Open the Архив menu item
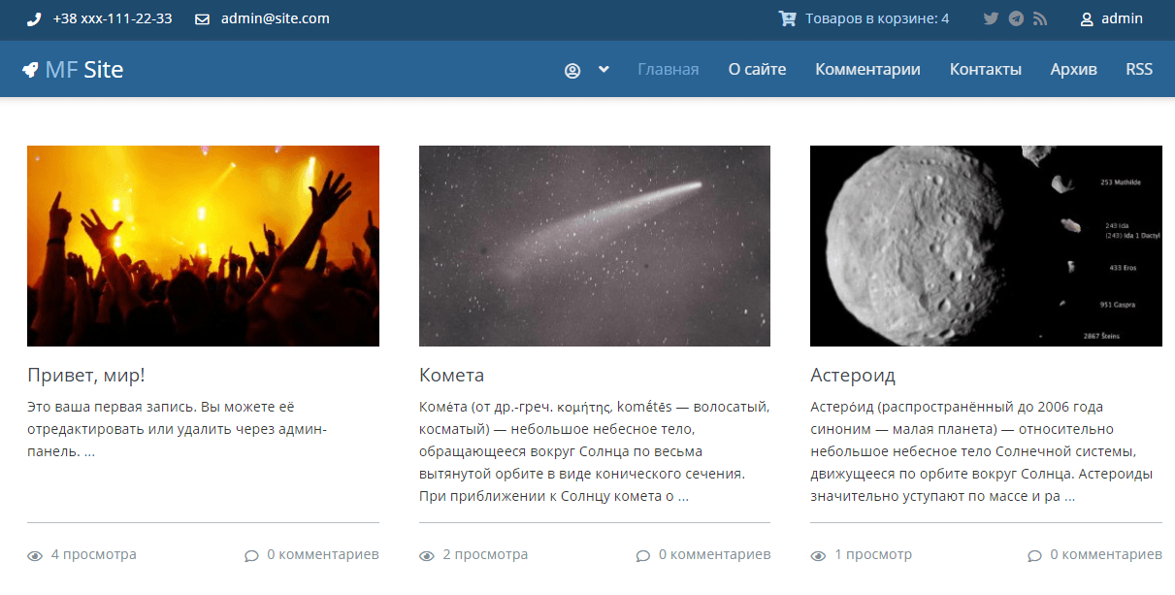The image size is (1175, 595). click(1073, 69)
